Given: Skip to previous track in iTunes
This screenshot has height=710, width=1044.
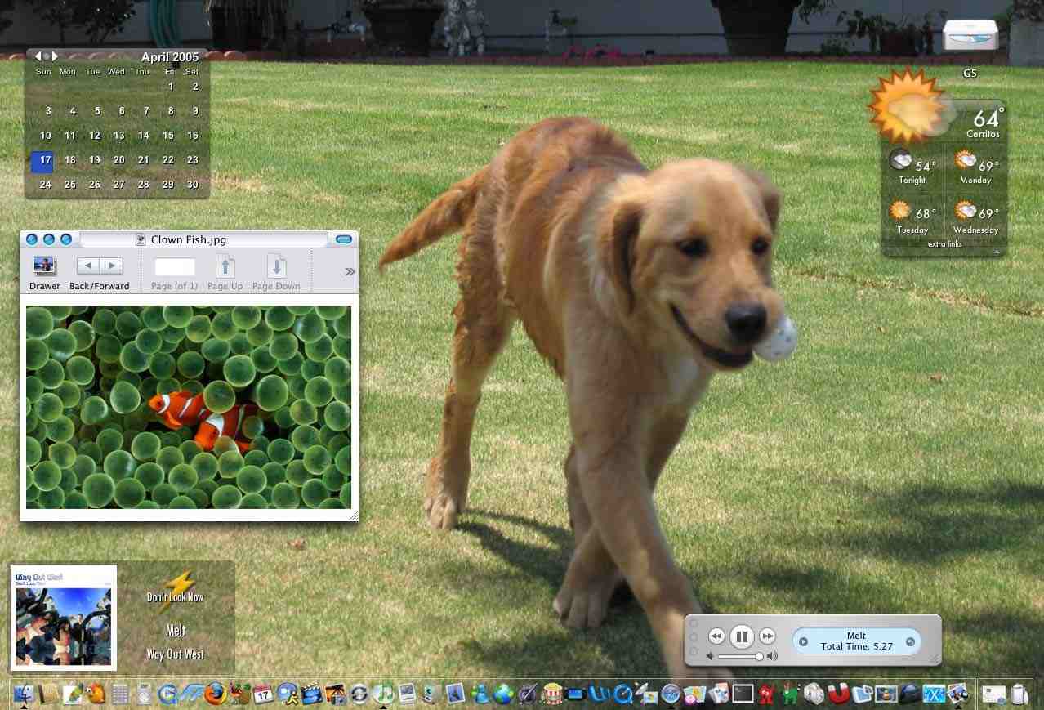Looking at the screenshot, I should [716, 636].
